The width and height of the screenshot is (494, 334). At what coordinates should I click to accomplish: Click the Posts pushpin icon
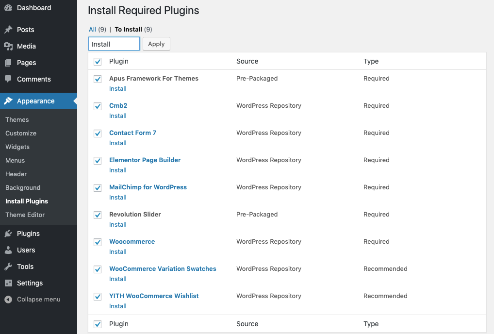coord(8,30)
